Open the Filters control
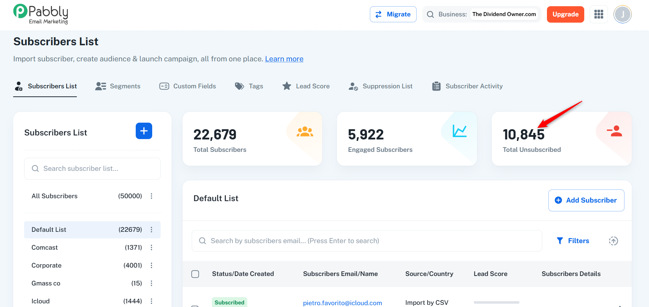This screenshot has height=307, width=649. click(x=573, y=241)
